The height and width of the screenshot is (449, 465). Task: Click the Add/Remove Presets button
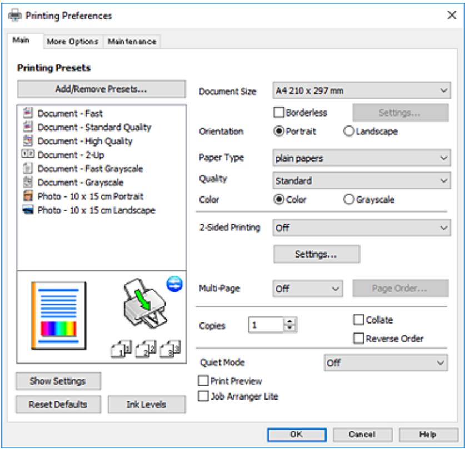[x=102, y=89]
